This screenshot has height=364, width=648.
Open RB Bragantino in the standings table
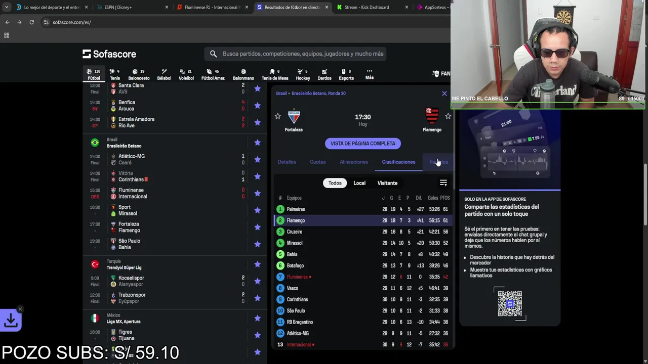(x=300, y=322)
